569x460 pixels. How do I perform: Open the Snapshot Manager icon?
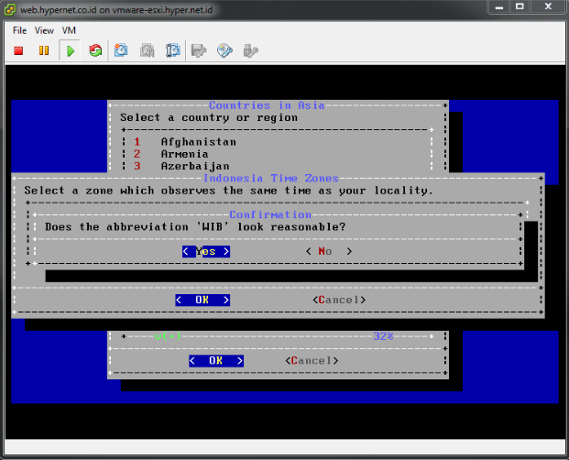[x=173, y=50]
